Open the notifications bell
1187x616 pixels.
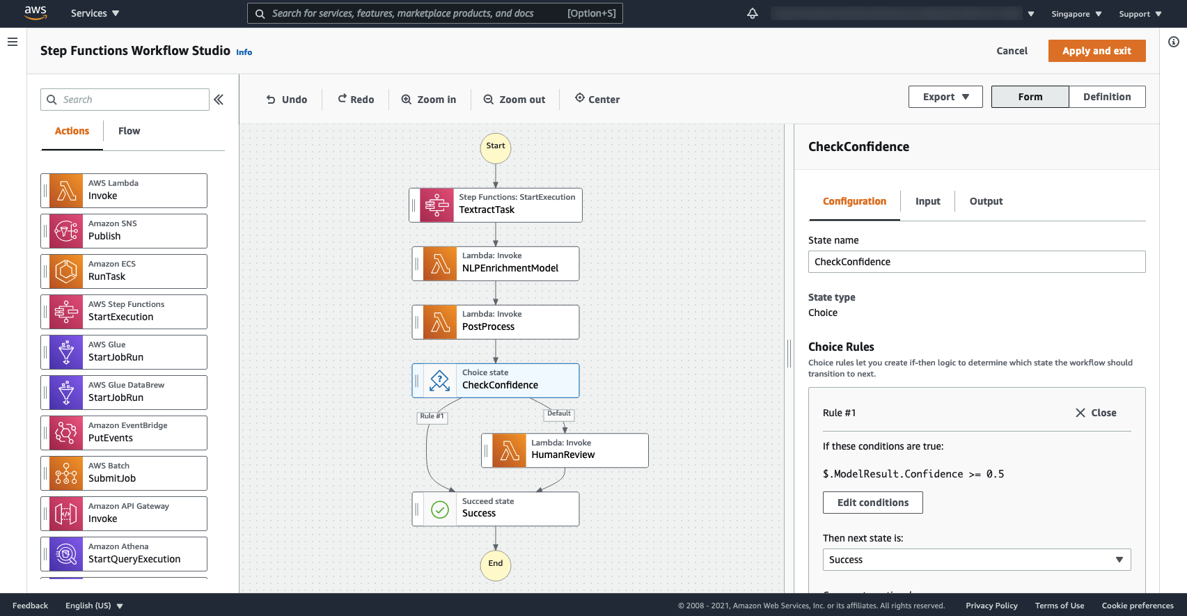(753, 13)
